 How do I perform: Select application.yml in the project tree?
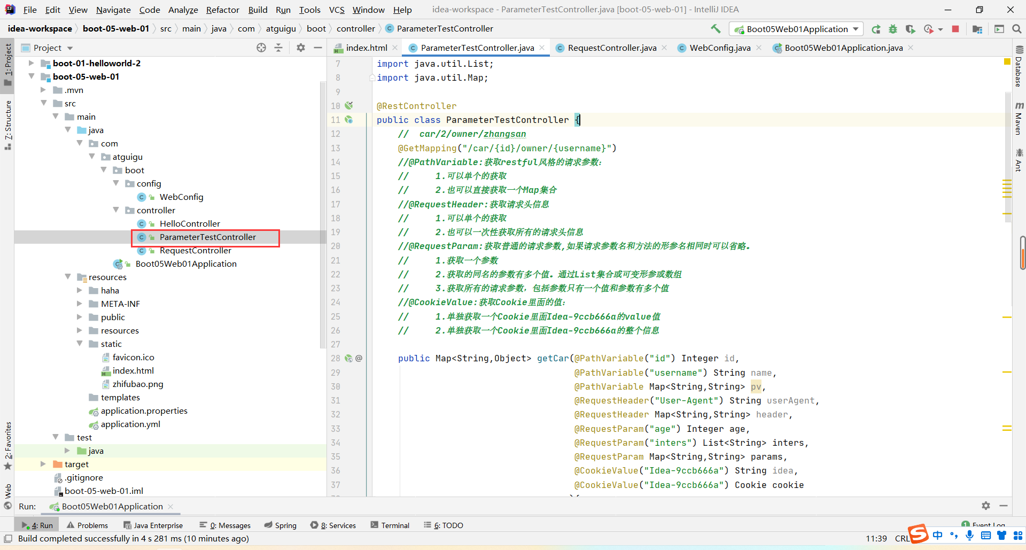[x=130, y=424]
